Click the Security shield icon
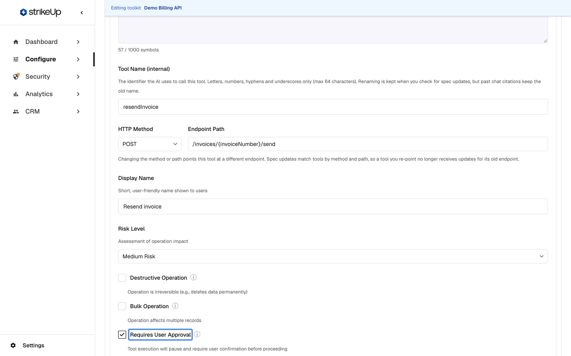 tap(16, 77)
